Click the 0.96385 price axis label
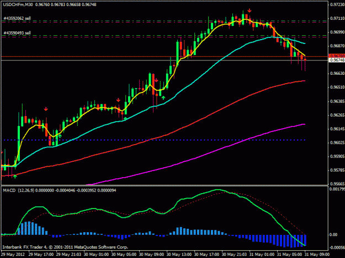The width and height of the screenshot is (345, 258). pyautogui.click(x=337, y=101)
